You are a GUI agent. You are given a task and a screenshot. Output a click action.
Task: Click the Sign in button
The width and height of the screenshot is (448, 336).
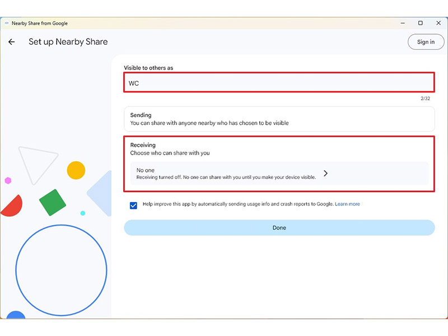[426, 41]
